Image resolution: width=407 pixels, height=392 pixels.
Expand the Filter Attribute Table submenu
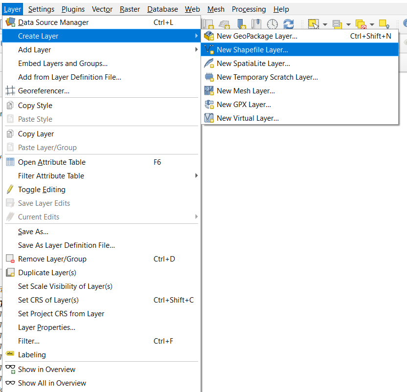51,176
